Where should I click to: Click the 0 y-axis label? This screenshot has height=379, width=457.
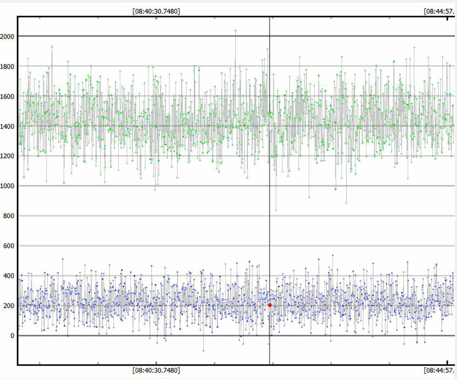tap(12, 336)
